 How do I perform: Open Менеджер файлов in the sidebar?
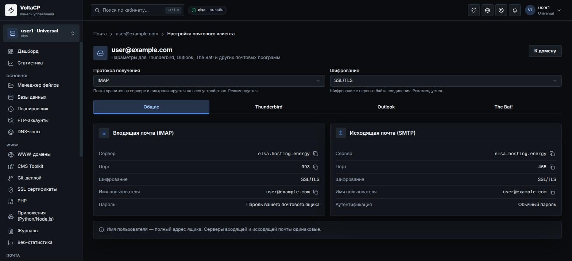pos(41,85)
